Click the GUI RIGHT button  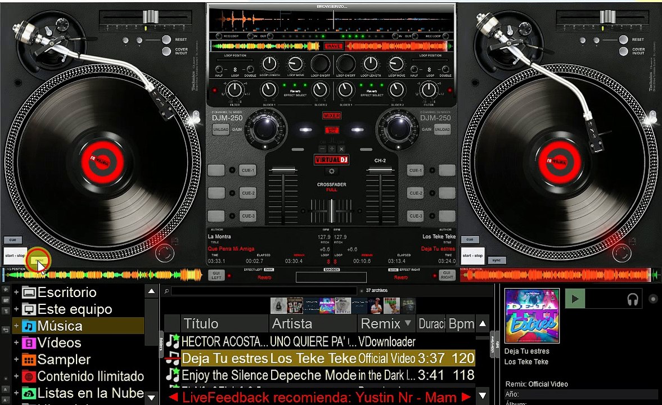tap(447, 276)
